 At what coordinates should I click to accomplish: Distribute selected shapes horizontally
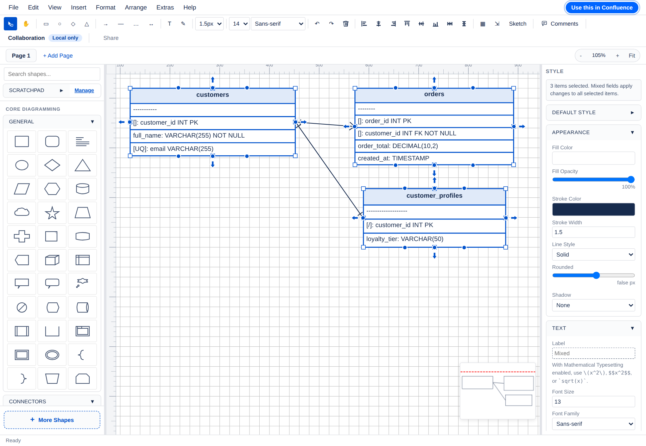click(450, 24)
